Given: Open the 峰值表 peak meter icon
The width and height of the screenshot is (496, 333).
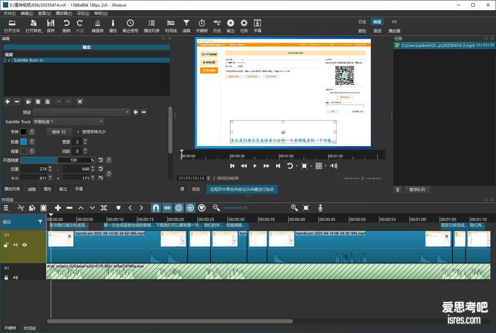Looking at the screenshot, I should tap(97, 26).
